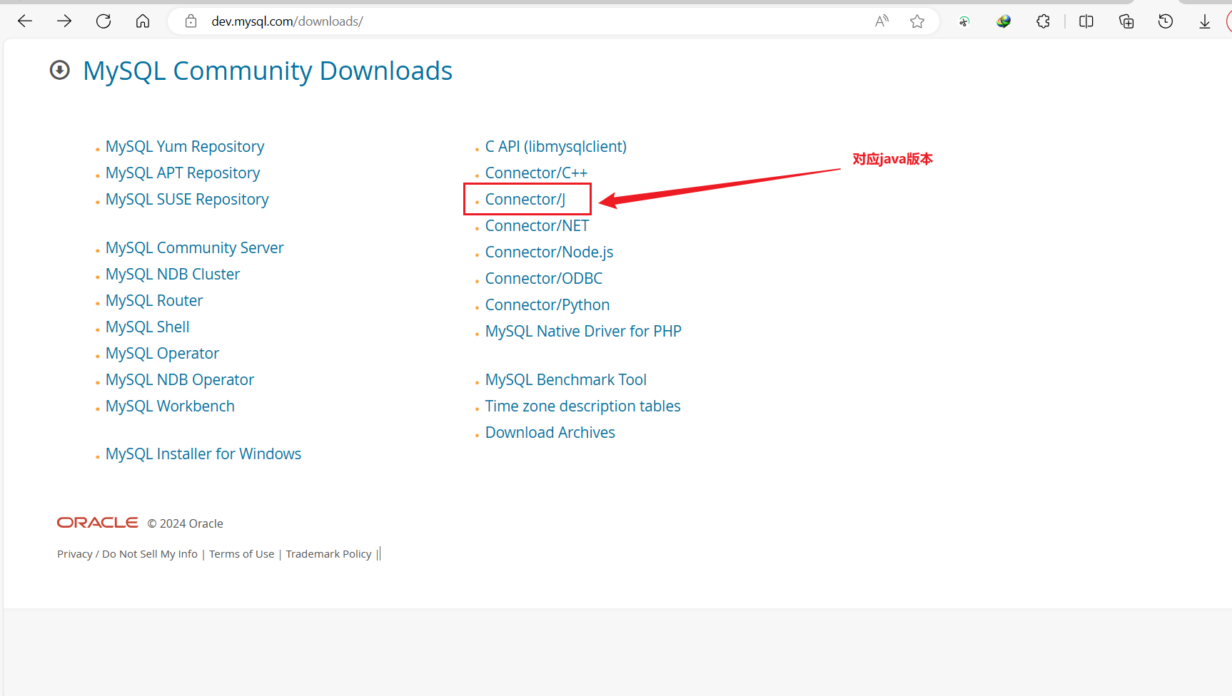Open MySQL Installer for Windows
The width and height of the screenshot is (1232, 696).
click(203, 454)
